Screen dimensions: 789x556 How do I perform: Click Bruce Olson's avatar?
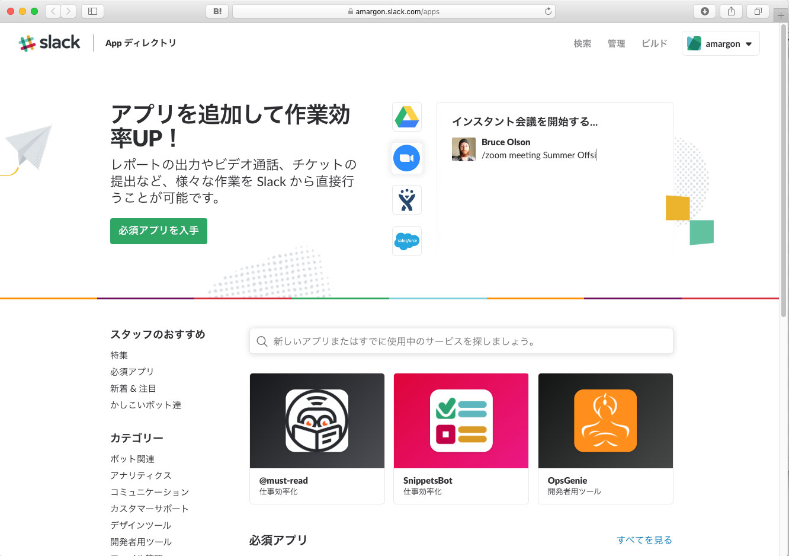464,149
